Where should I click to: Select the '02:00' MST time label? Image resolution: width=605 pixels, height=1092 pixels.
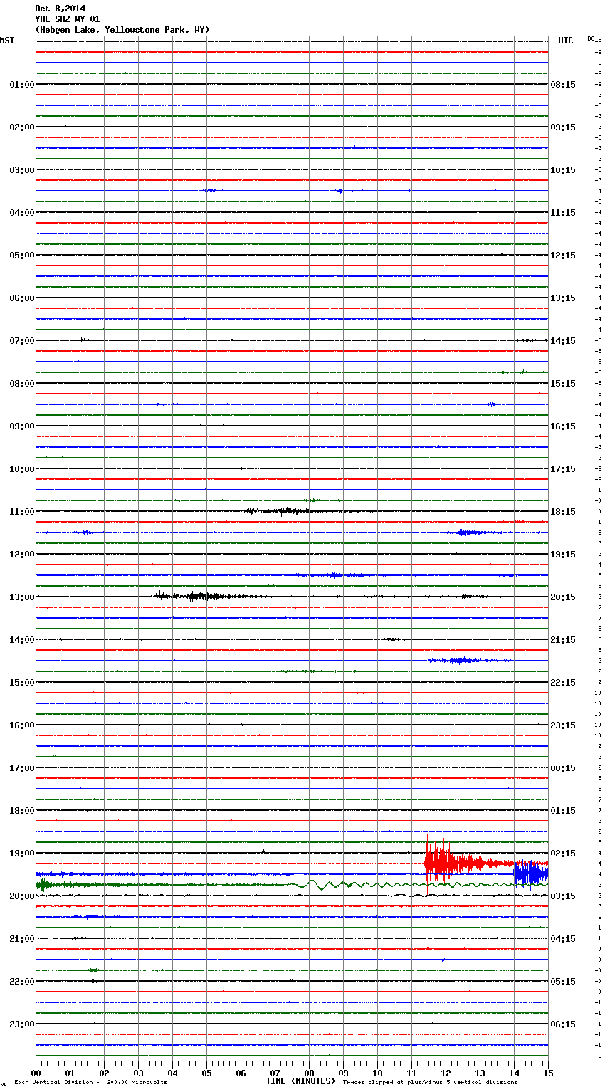pyautogui.click(x=21, y=127)
